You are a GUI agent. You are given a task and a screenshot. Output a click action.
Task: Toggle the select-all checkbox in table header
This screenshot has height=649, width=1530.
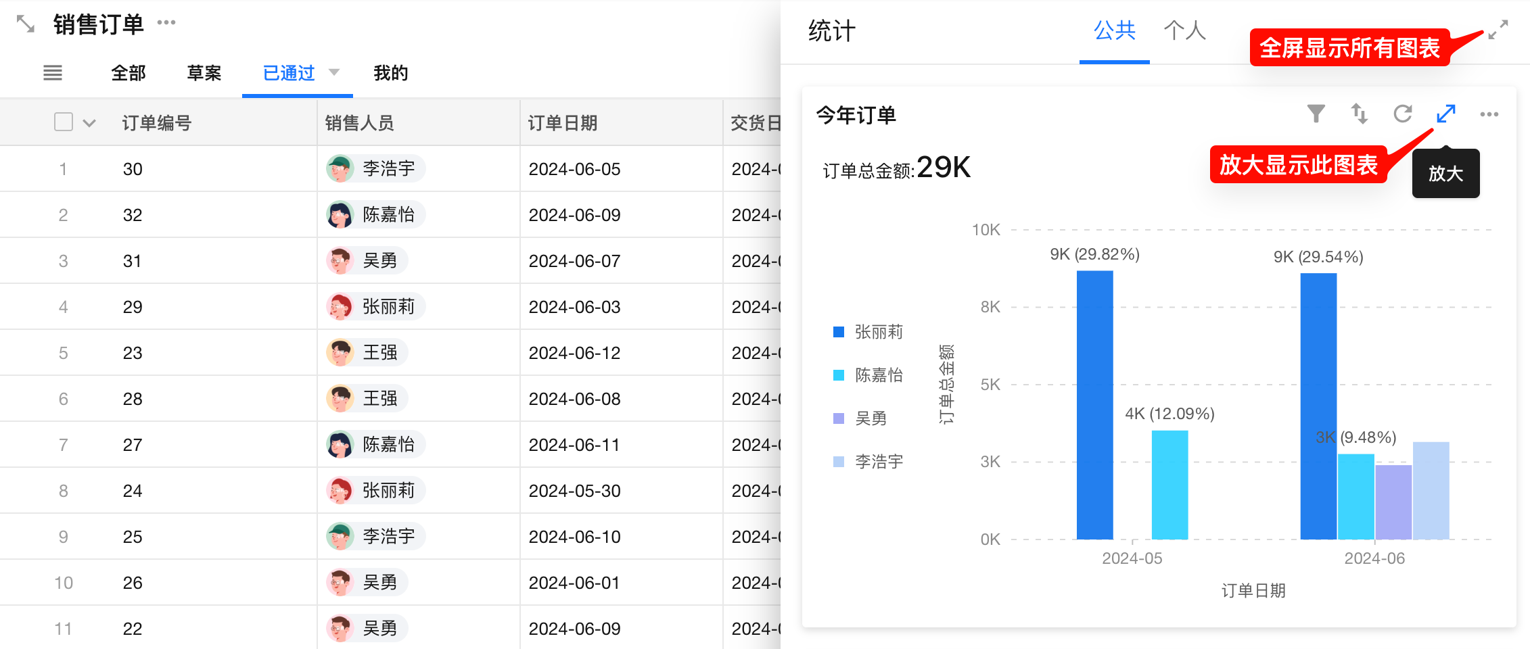pyautogui.click(x=64, y=122)
